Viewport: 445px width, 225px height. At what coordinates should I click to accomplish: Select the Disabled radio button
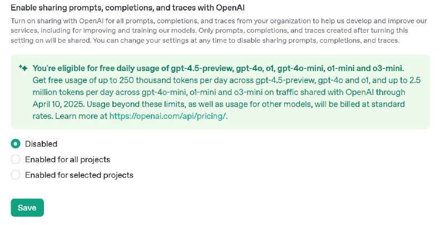pos(16,144)
